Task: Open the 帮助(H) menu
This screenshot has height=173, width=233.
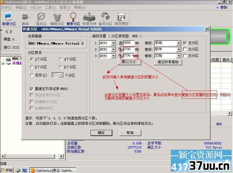Action: 80,8
